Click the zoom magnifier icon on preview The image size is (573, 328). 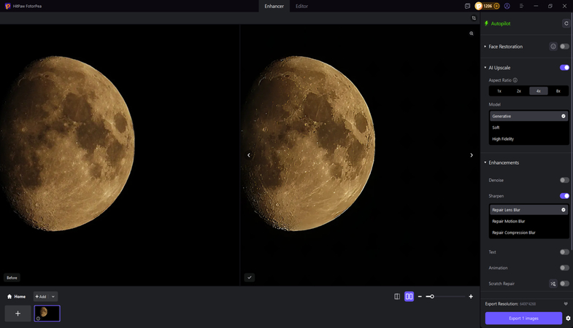point(472,34)
